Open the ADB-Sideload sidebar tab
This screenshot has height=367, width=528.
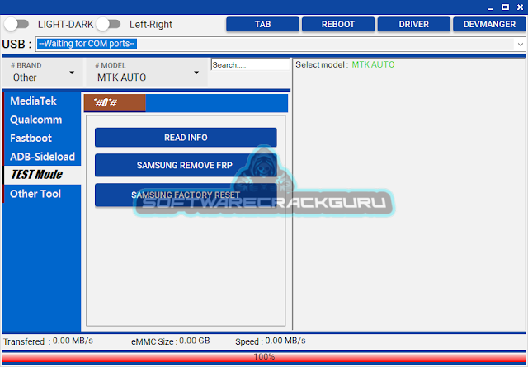pyautogui.click(x=42, y=157)
